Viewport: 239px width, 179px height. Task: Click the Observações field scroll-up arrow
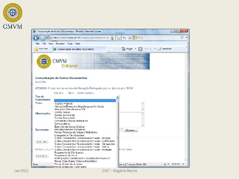143,114
